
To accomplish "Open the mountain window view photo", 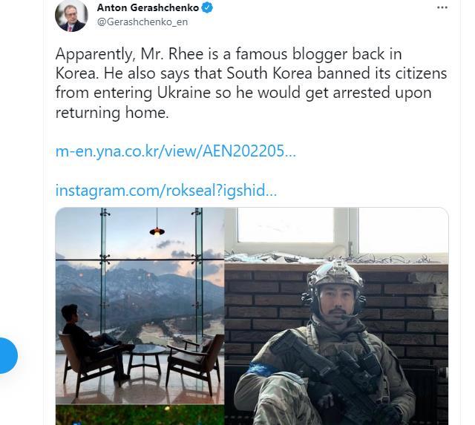I will point(140,306).
